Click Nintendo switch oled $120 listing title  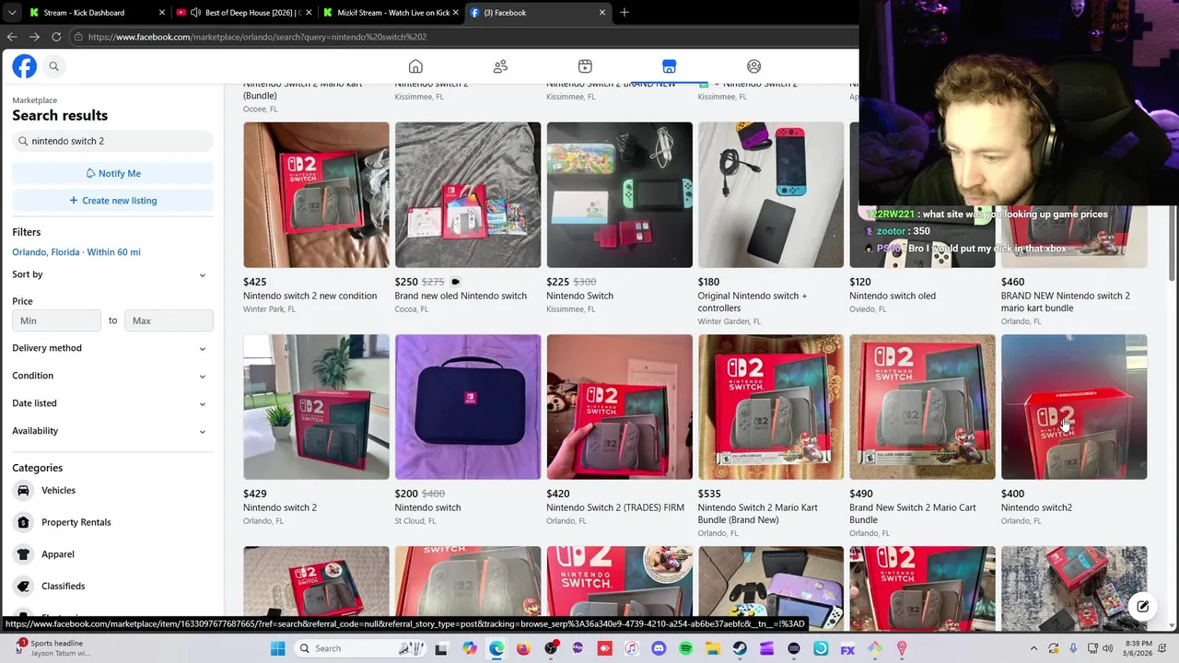coord(893,296)
